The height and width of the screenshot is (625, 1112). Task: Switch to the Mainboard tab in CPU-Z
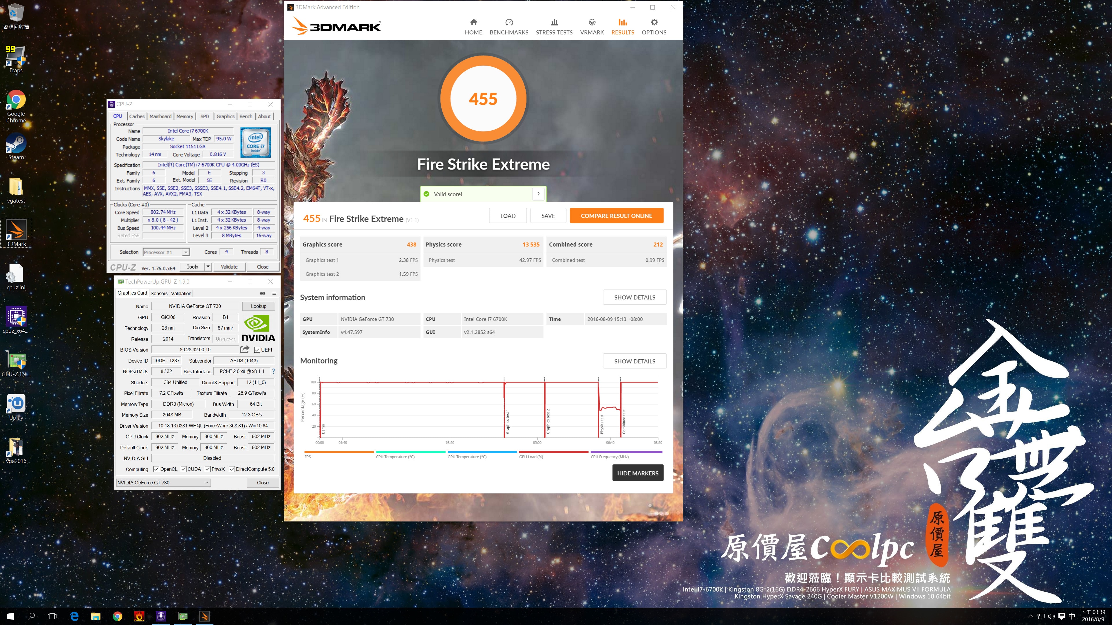tap(160, 116)
